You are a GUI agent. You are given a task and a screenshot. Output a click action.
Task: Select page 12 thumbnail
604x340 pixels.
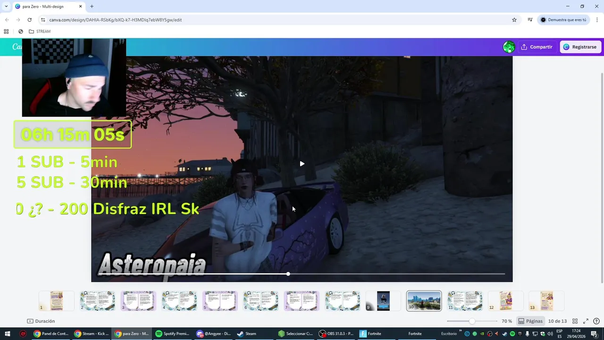coord(505,301)
